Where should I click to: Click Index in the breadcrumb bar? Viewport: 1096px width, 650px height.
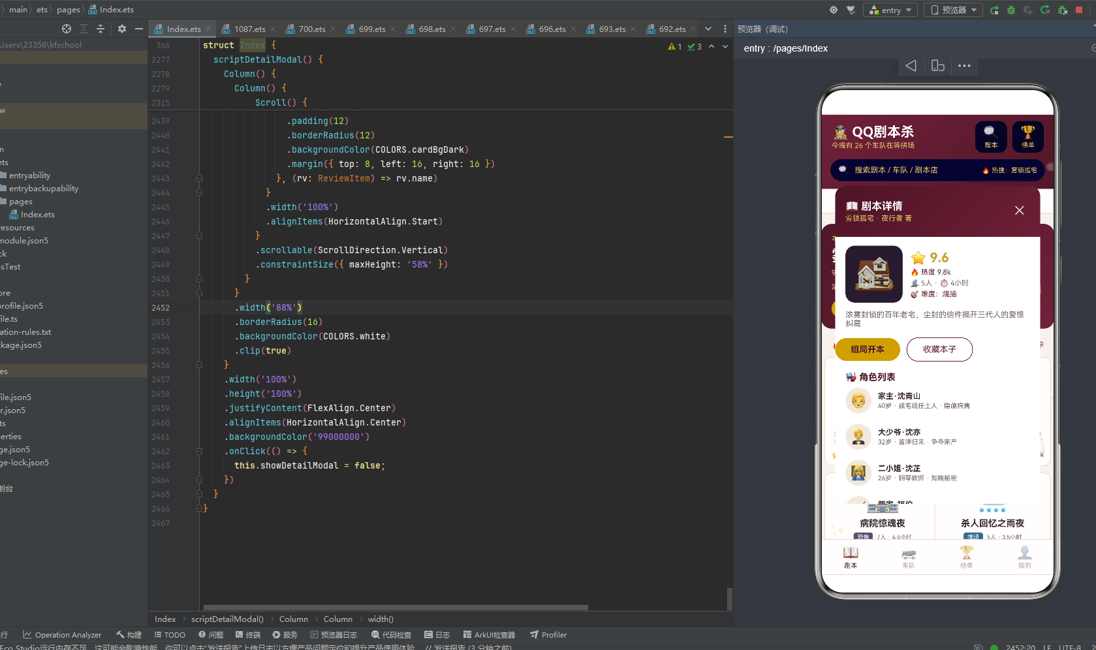(165, 619)
